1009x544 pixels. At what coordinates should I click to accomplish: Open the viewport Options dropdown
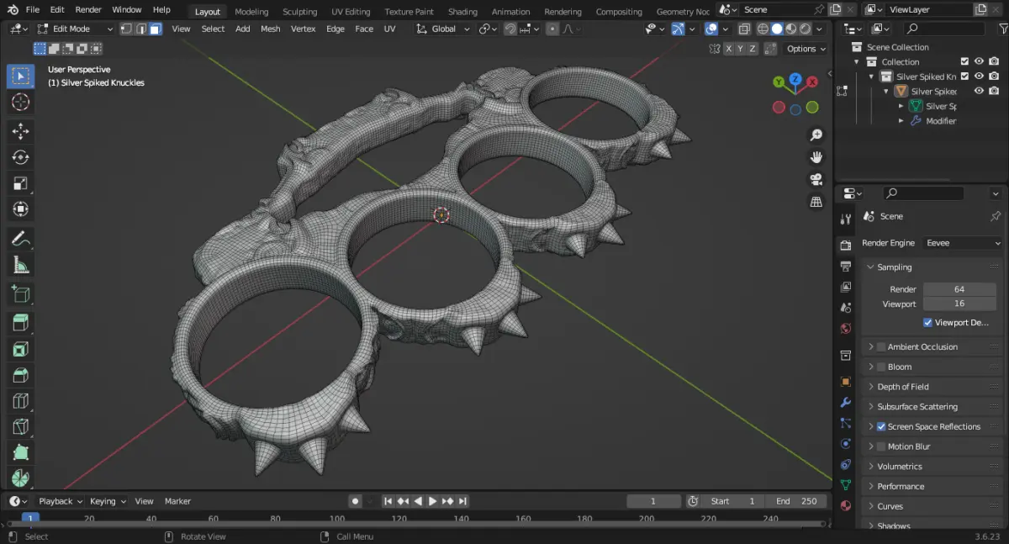point(806,49)
